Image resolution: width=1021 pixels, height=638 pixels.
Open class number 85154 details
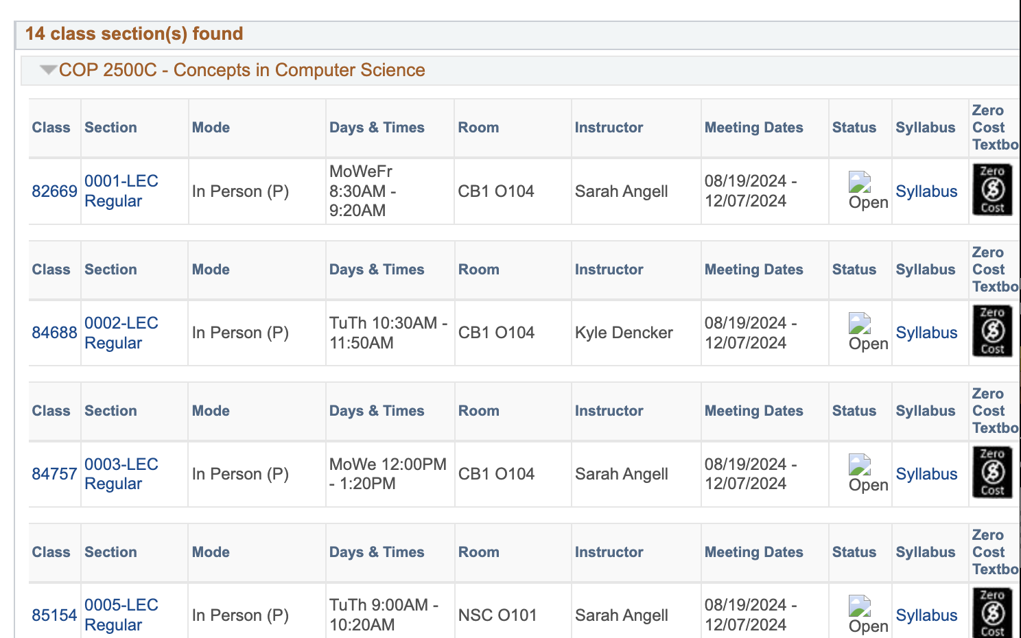(x=54, y=615)
